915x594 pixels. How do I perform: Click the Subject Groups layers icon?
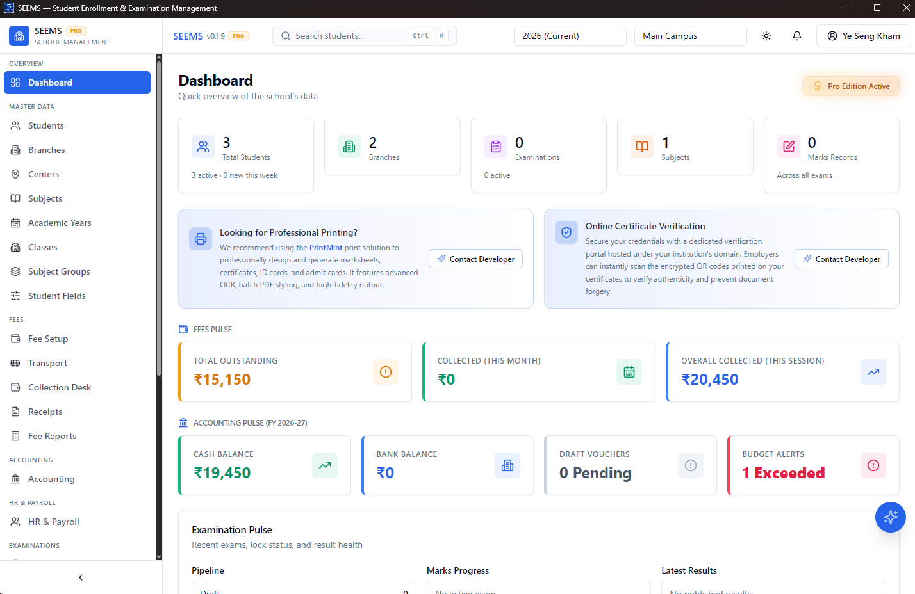point(15,271)
